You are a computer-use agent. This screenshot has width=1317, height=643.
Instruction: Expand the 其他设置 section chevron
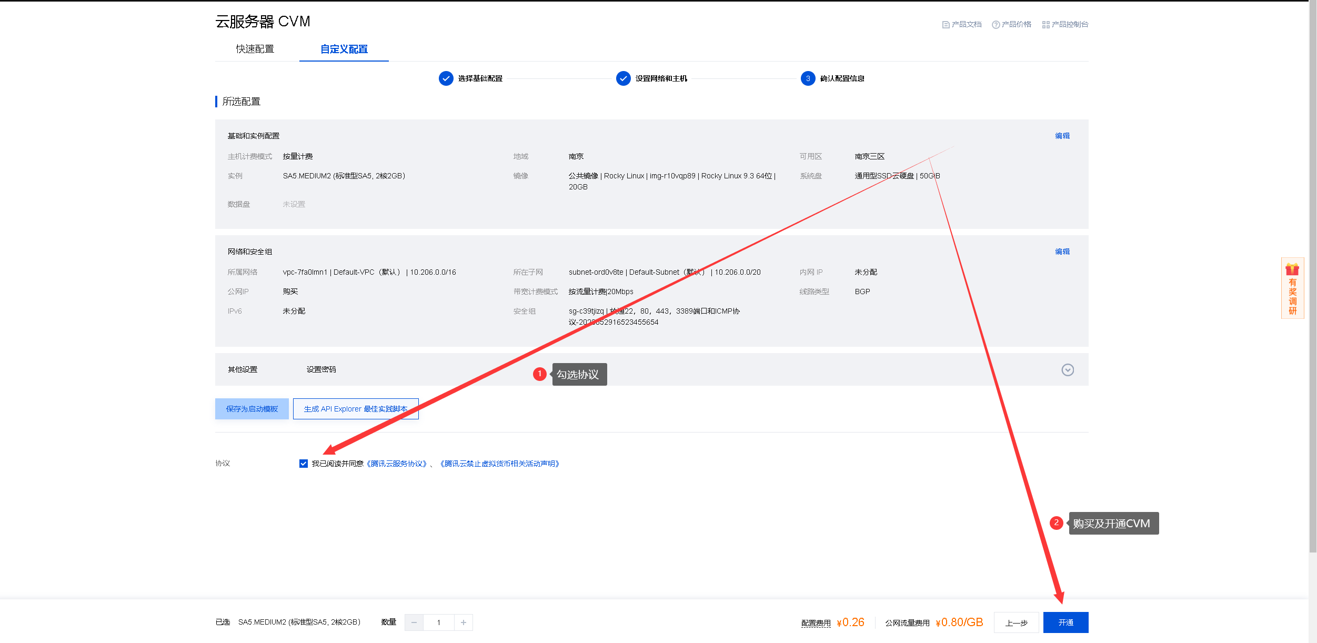pos(1068,370)
